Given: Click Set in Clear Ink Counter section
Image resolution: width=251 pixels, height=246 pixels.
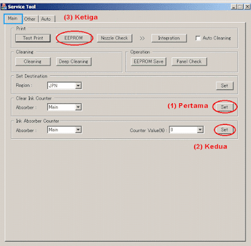Looking at the screenshot, I should tap(225, 107).
